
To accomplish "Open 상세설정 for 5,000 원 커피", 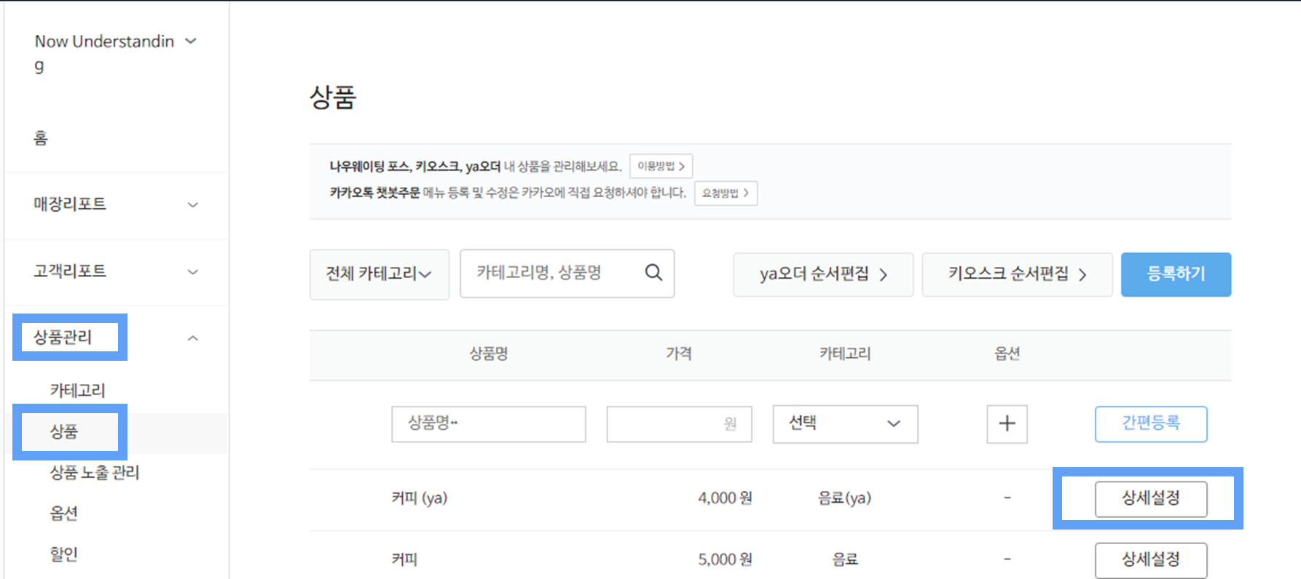I will coord(1151,560).
